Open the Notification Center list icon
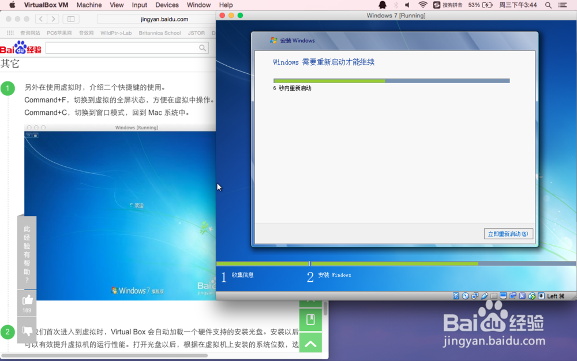The width and height of the screenshot is (577, 361). click(562, 5)
